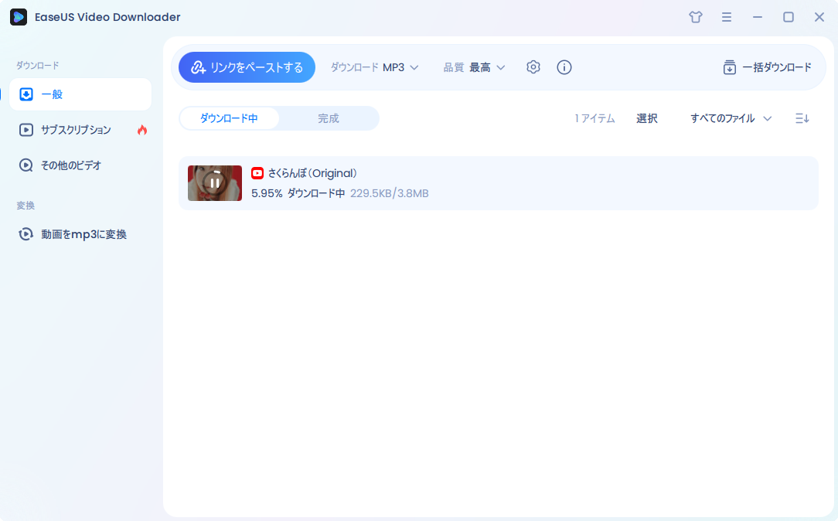Screen dimensions: 838x521
Task: Click the さくらんぼ（Original） title link
Action: click(312, 173)
